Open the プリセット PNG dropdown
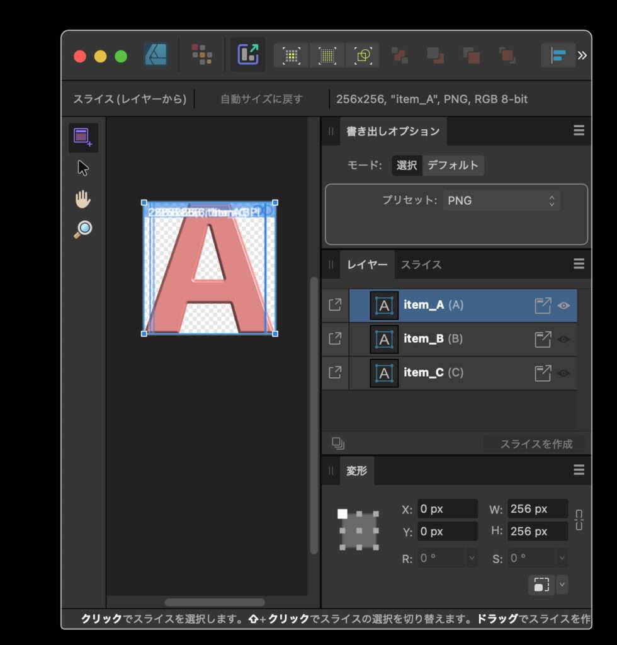 click(x=501, y=201)
